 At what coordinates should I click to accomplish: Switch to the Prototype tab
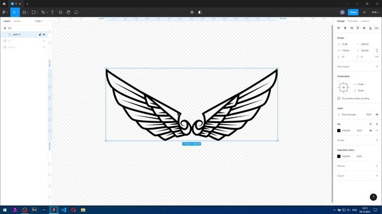(x=353, y=21)
